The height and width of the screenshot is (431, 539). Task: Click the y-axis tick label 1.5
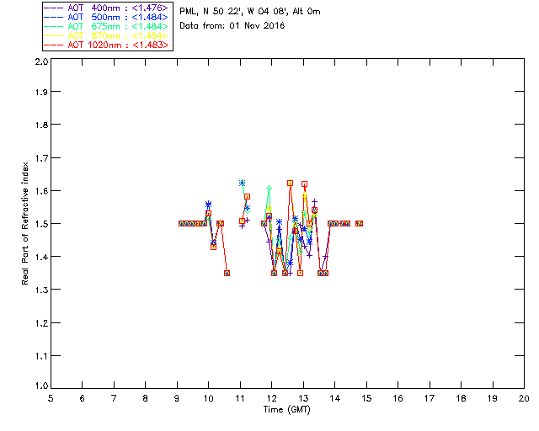(41, 224)
